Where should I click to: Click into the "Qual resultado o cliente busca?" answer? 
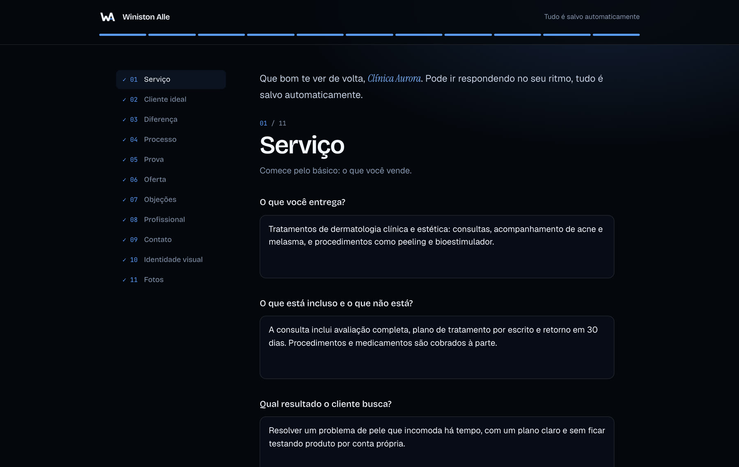point(437,442)
